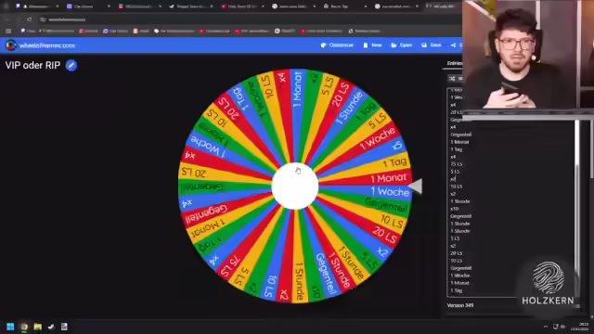
Task: View site information icon in address bar
Action: [x=43, y=19]
